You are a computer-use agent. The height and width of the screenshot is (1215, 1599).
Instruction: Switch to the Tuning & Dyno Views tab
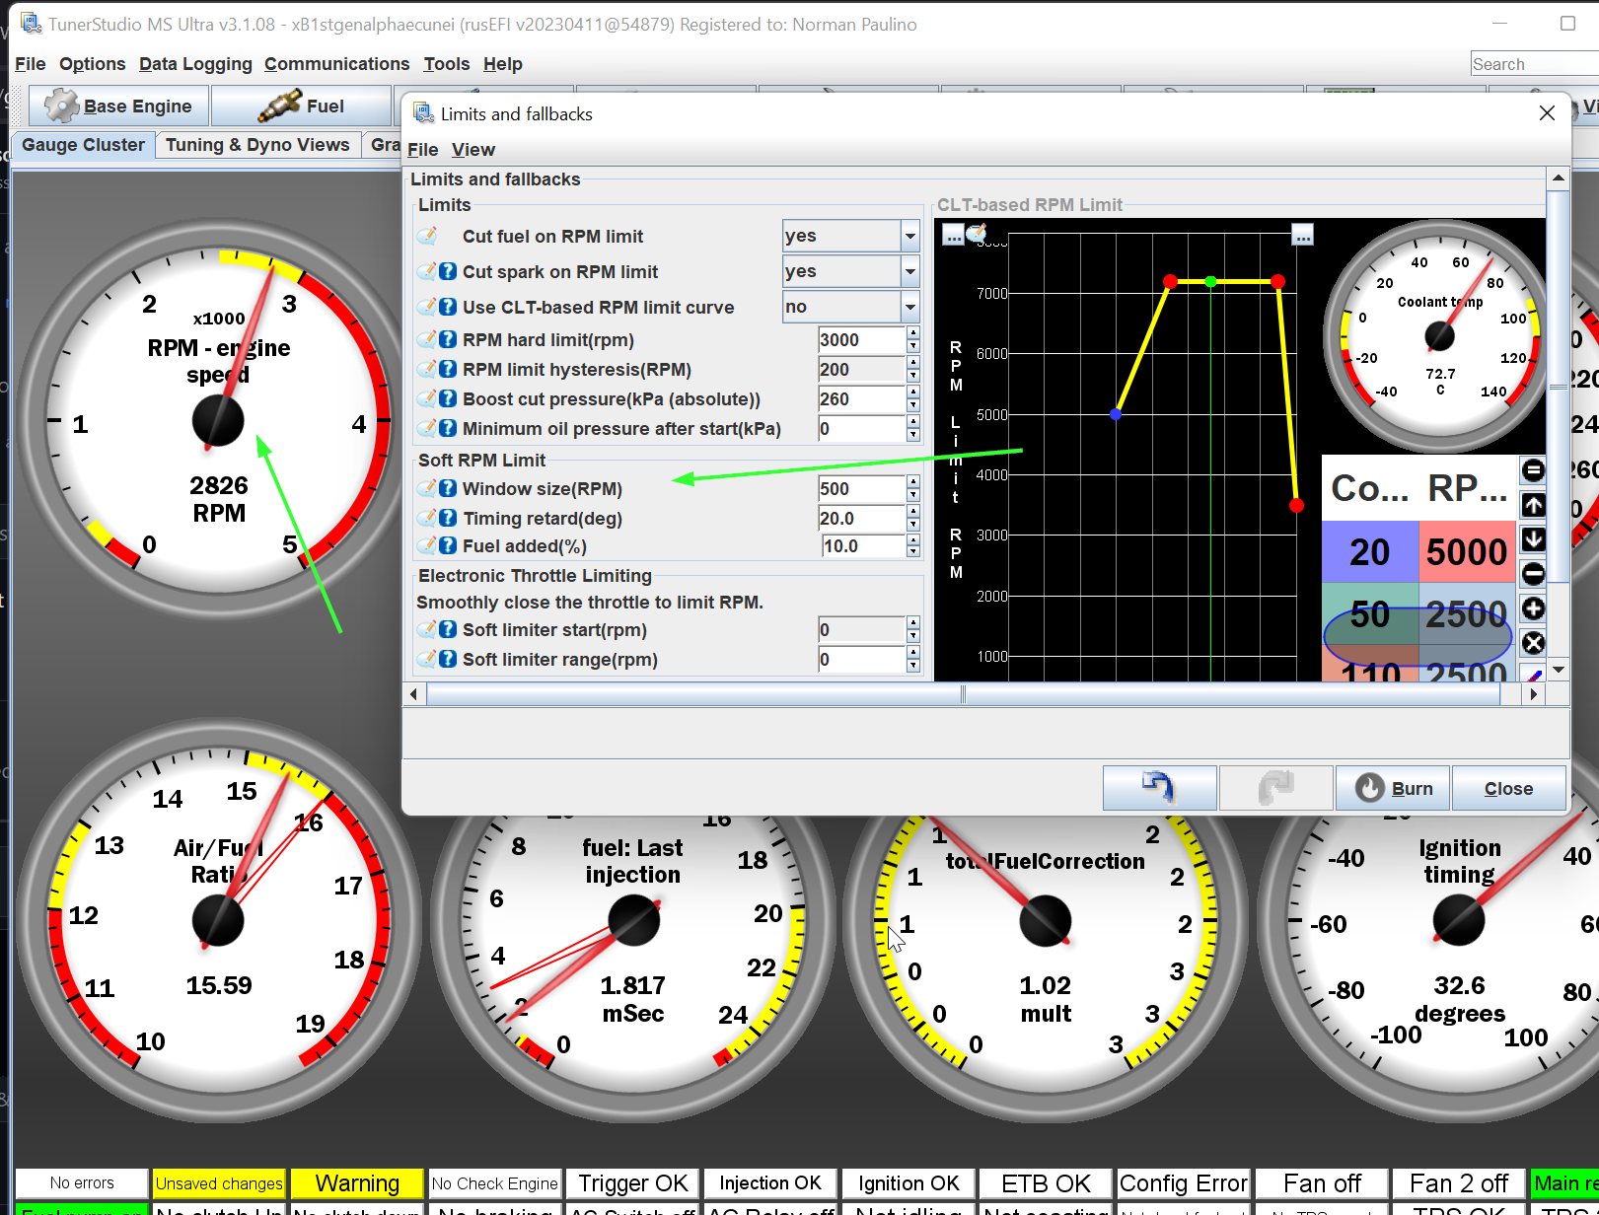pos(257,144)
